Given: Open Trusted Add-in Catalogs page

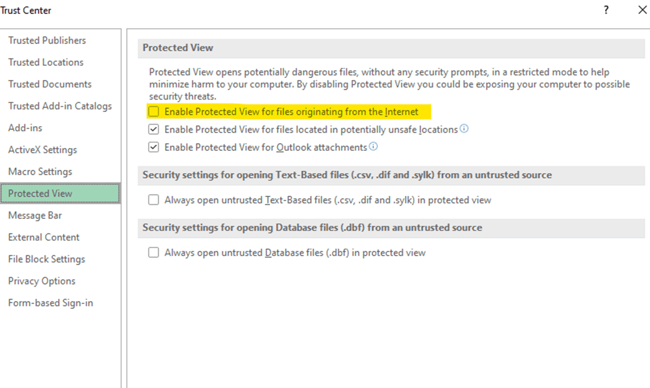Looking at the screenshot, I should click(x=60, y=106).
